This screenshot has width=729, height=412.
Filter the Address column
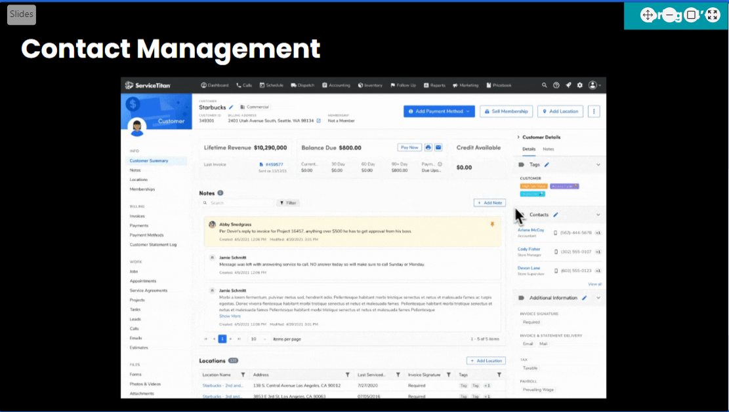347,375
